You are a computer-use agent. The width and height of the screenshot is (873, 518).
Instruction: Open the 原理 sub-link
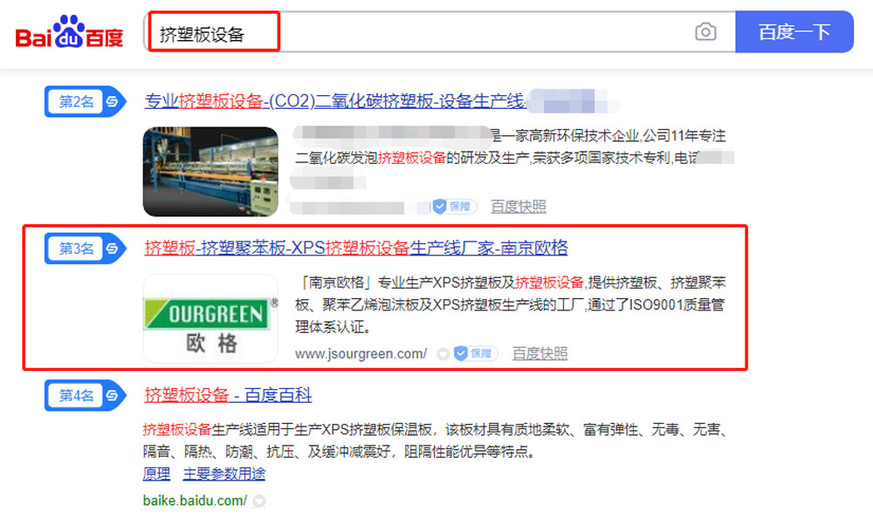(156, 474)
